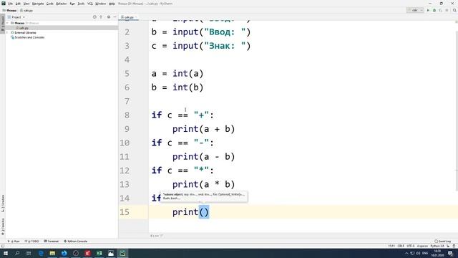Start debugging with the bug icon
The width and height of the screenshot is (458, 258).
click(434, 10)
